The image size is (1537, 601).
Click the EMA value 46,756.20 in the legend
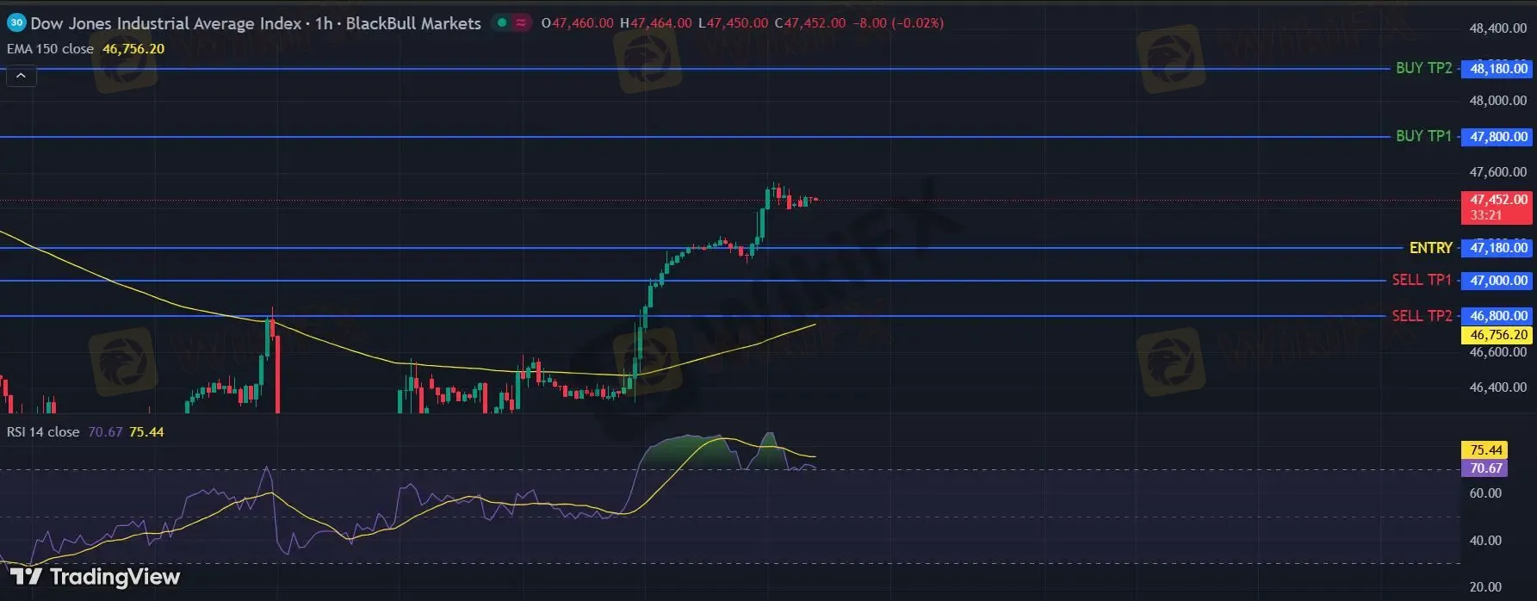pos(133,49)
